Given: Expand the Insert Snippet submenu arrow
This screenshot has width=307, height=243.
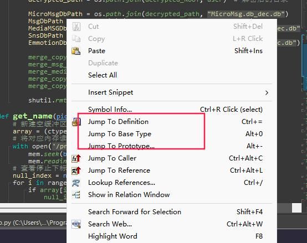Looking at the screenshot, I should pos(267,92).
